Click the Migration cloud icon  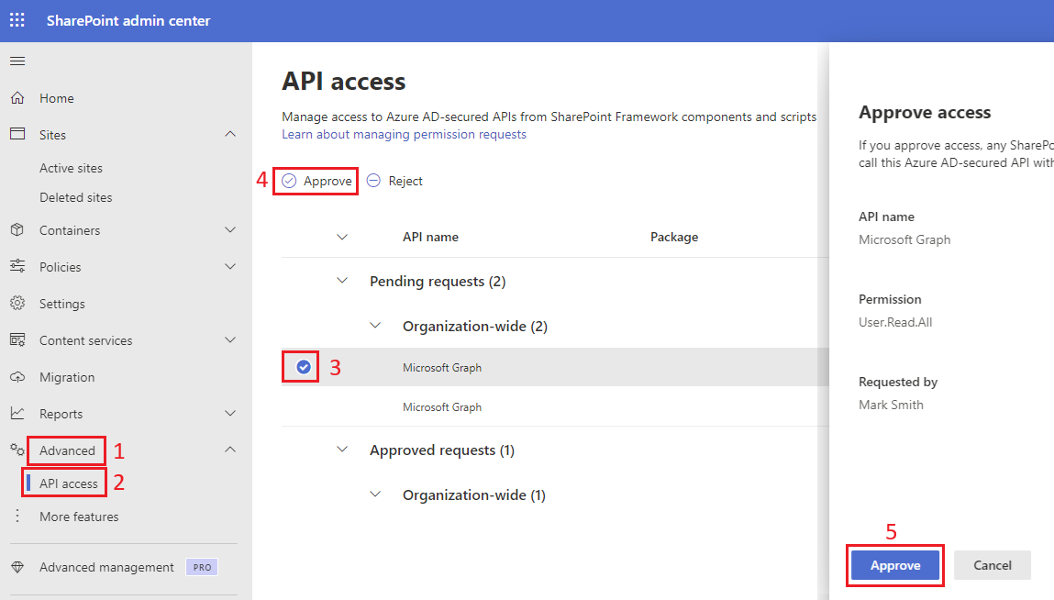pyautogui.click(x=17, y=377)
